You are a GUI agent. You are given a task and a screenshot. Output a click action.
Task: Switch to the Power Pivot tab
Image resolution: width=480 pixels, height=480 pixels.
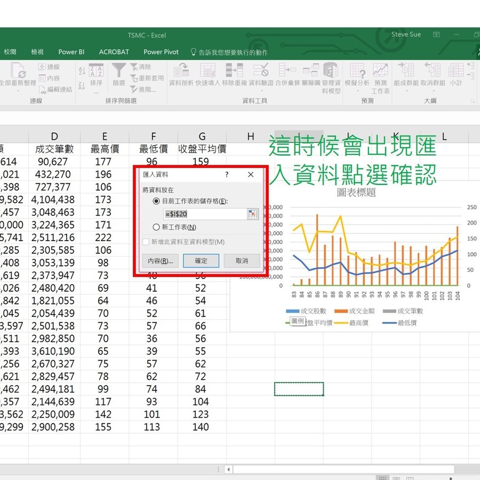(161, 52)
